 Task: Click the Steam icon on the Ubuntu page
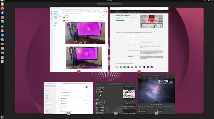coord(152,67)
